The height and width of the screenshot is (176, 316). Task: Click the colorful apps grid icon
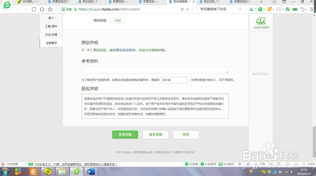288,9
